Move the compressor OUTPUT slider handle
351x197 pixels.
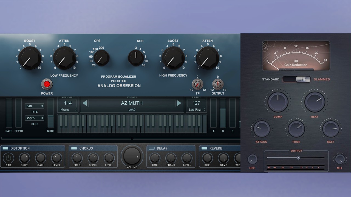click(298, 158)
